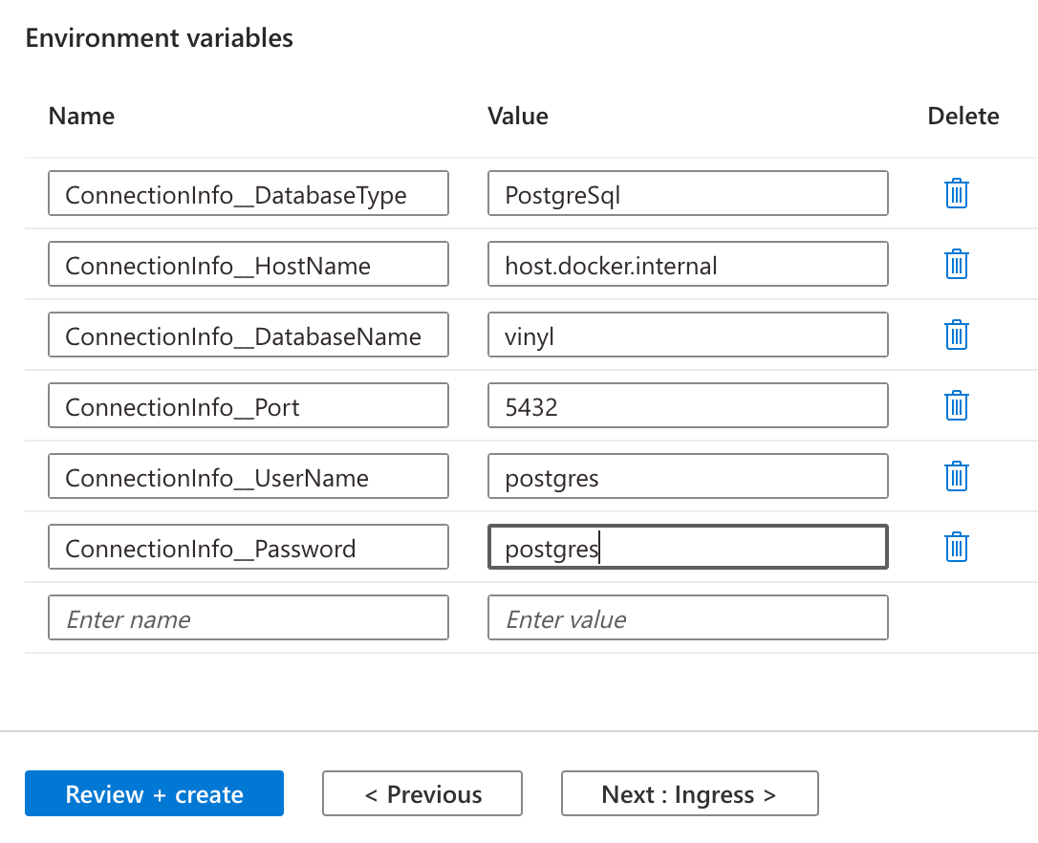Delete the ConnectionInfo__Password variable
This screenshot has width=1038, height=843.
(x=957, y=547)
